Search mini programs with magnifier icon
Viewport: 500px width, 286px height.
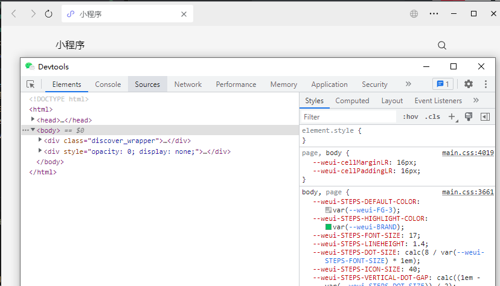point(442,45)
